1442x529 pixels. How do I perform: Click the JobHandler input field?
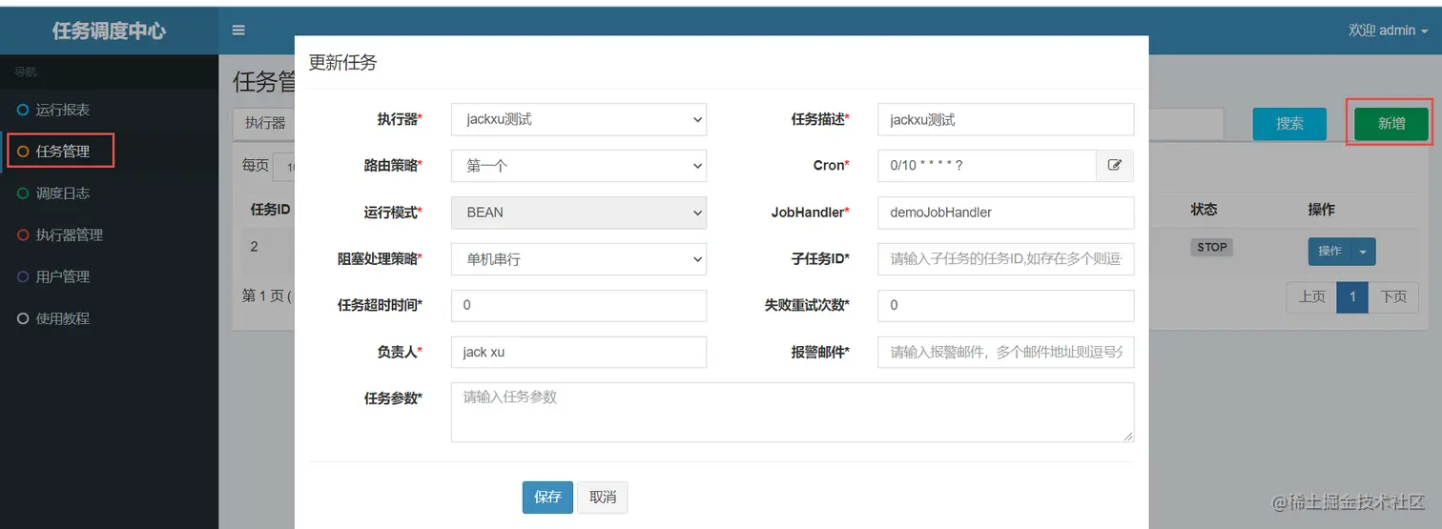[1005, 213]
